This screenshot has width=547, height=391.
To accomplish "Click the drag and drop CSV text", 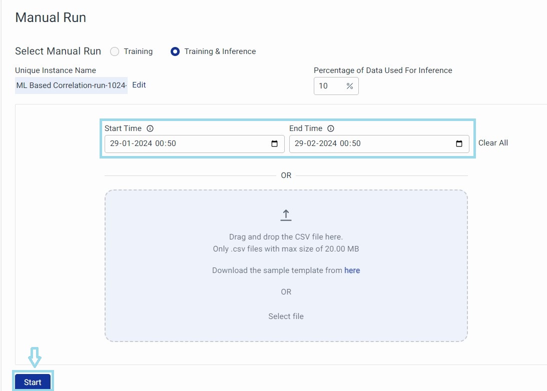I will pyautogui.click(x=286, y=237).
